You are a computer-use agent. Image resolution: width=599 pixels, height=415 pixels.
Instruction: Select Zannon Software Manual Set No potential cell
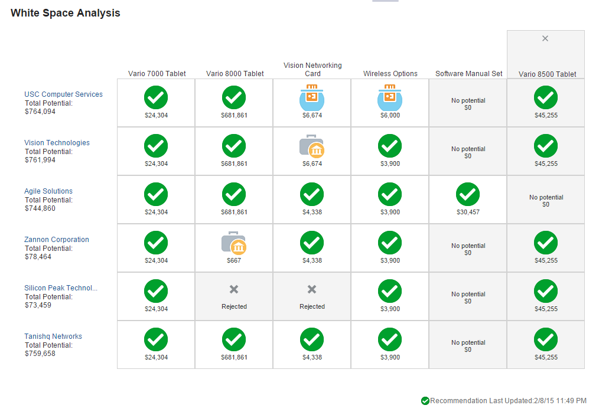(x=468, y=249)
